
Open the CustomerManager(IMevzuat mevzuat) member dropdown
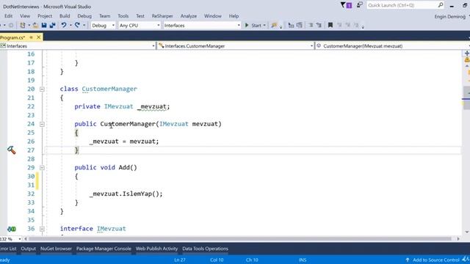pyautogui.click(x=393, y=45)
